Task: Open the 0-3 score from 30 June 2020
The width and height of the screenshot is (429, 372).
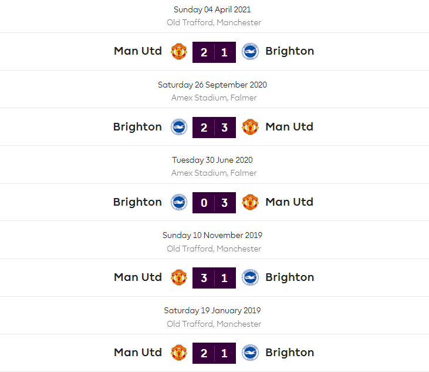Action: [x=214, y=202]
